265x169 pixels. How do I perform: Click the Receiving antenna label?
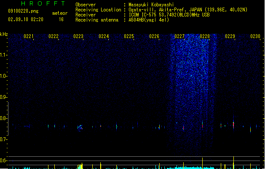click(x=97, y=20)
